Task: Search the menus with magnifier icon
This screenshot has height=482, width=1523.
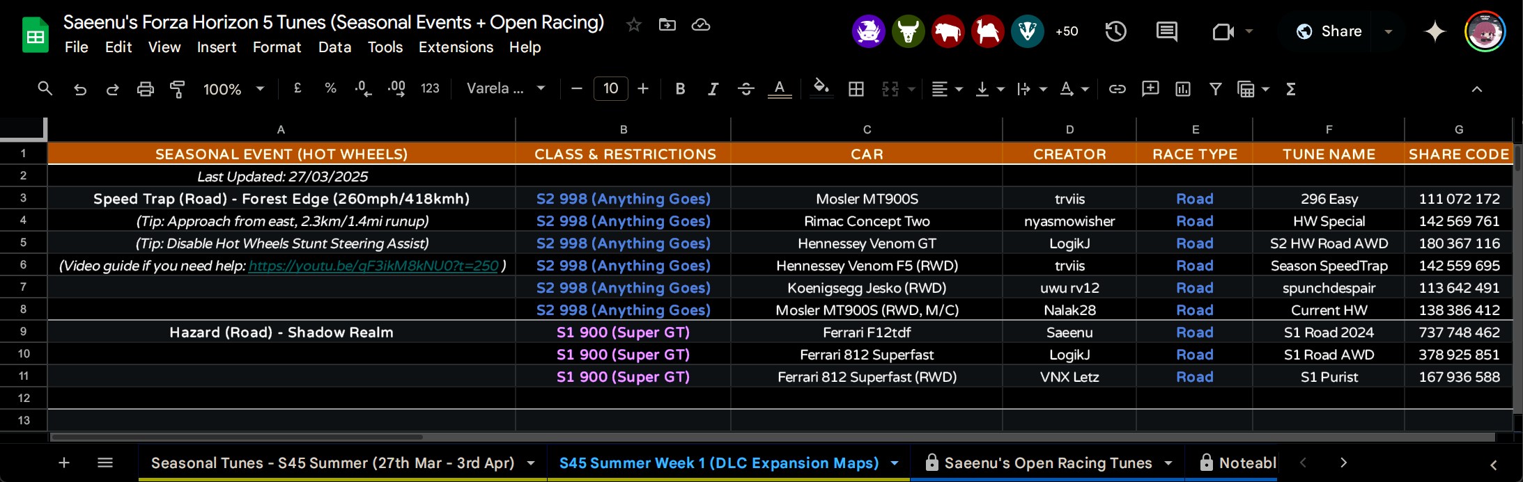Action: click(x=45, y=89)
